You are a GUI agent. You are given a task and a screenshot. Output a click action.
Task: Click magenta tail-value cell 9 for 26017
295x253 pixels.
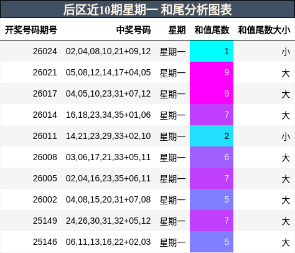click(x=212, y=93)
